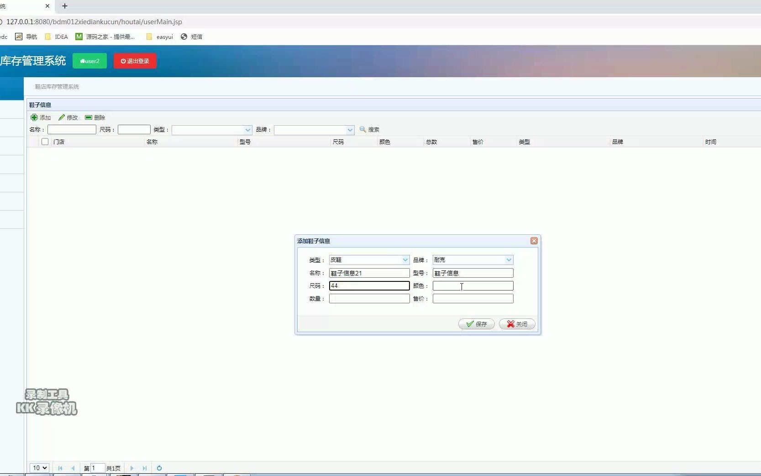
Task: Click the Delete (删除) minus icon
Action: (x=89, y=117)
